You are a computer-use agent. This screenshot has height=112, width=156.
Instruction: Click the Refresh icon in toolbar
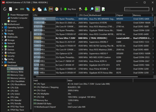coord(5,9)
